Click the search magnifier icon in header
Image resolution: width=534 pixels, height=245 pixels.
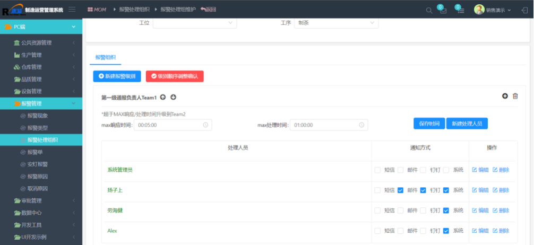coord(429,10)
